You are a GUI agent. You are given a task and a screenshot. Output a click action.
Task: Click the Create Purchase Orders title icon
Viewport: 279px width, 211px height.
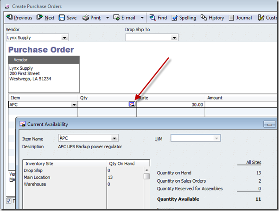pyautogui.click(x=7, y=7)
